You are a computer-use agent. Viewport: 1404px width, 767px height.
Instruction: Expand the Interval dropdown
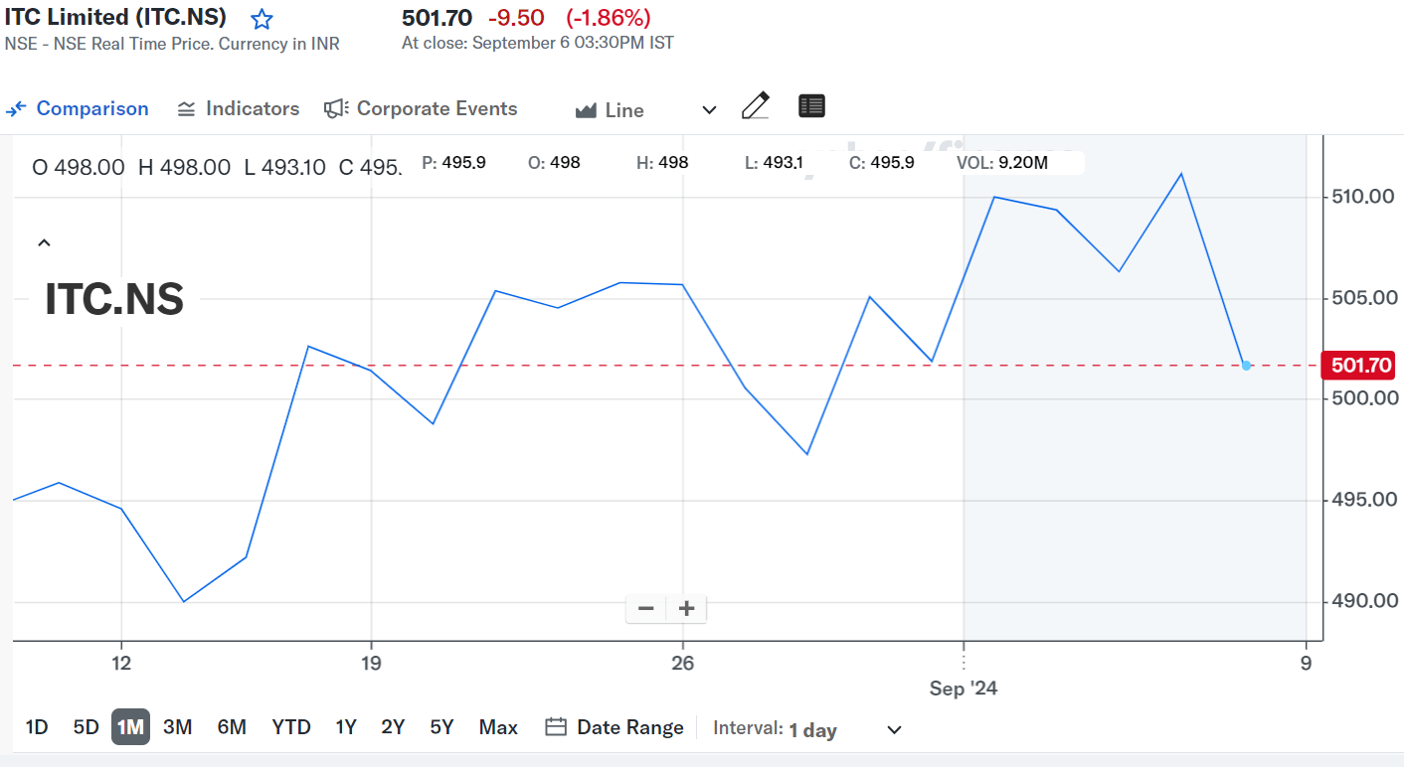point(893,729)
